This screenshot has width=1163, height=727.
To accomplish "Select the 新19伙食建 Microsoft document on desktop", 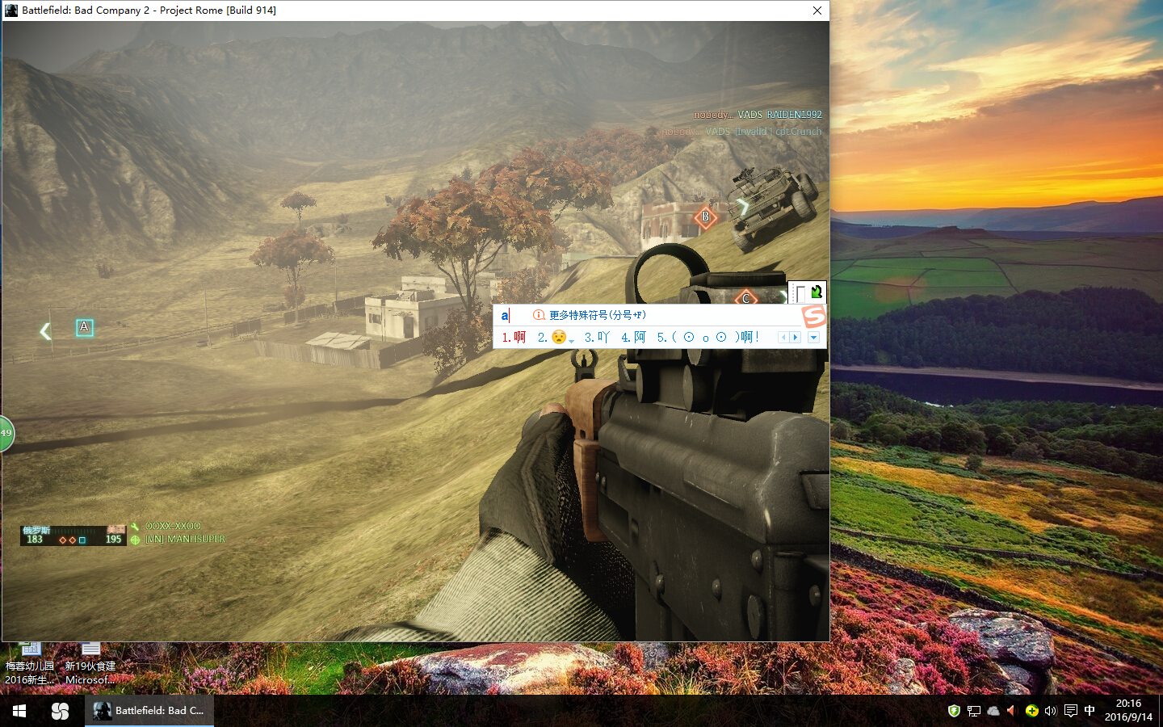I will [90, 664].
